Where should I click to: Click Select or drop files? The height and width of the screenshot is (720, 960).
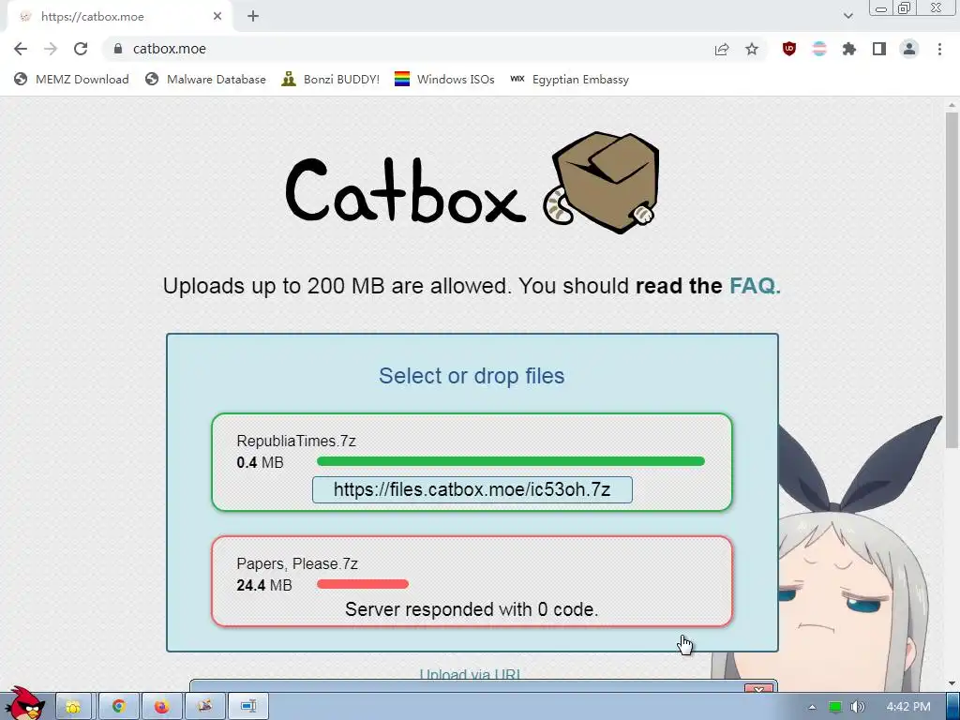click(x=472, y=376)
